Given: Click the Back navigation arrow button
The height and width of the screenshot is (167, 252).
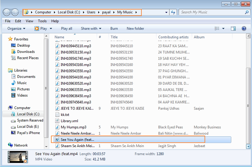Looking at the screenshot, I should coord(7,12).
